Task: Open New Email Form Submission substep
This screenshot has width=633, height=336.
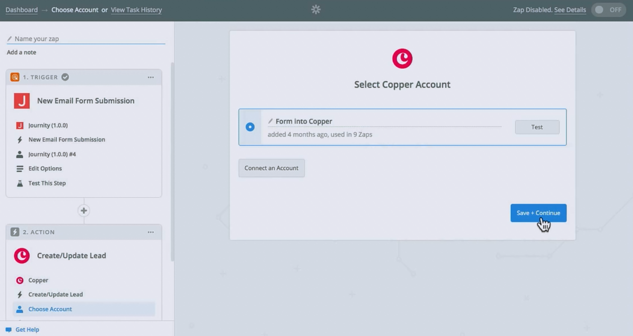Action: tap(67, 139)
